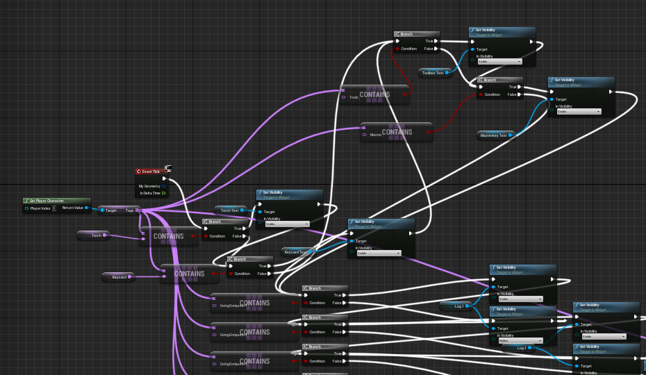Click the Toolbox Text variable node
Screen dimensions: 646x375
click(433, 72)
